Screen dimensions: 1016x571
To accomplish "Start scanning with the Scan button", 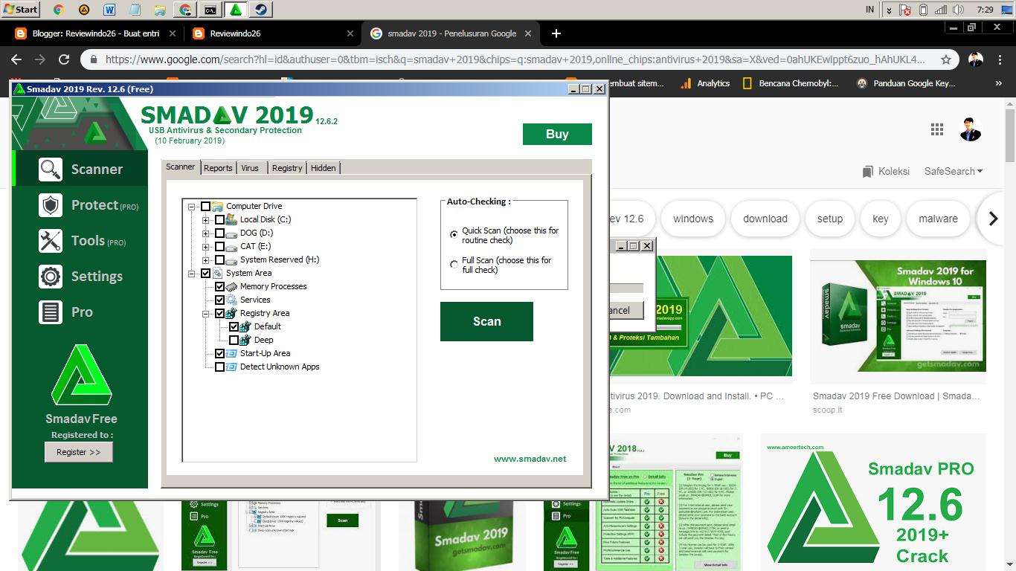I will pos(486,321).
